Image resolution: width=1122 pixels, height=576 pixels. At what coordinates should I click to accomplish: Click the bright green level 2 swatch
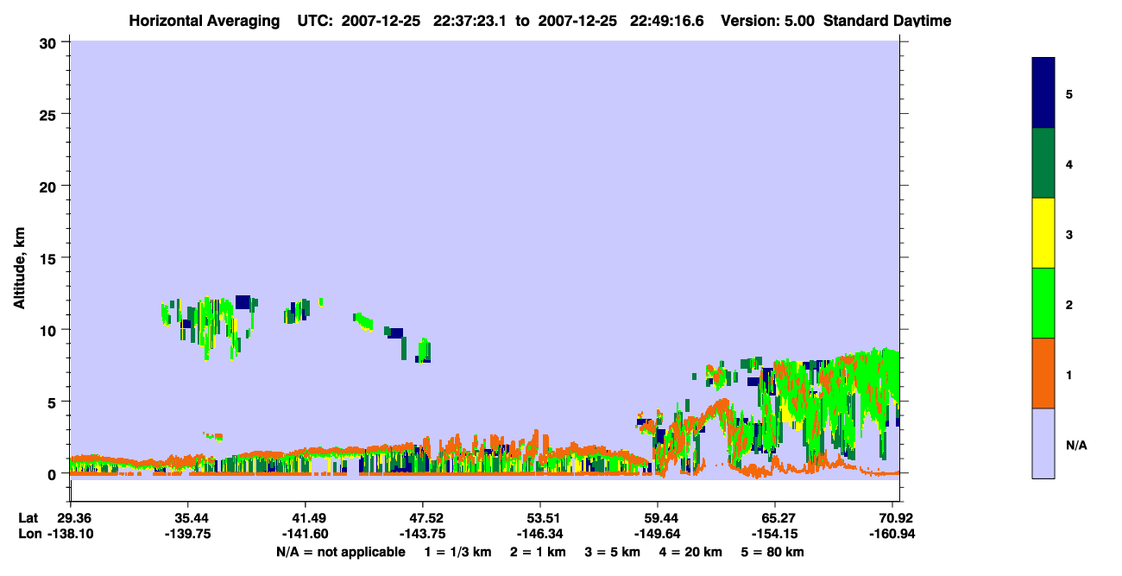pyautogui.click(x=1043, y=303)
